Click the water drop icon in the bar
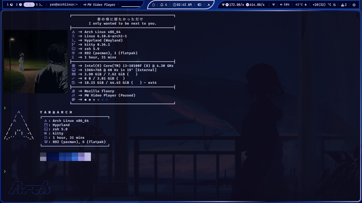The width and height of the screenshot is (362, 203). 153,4
